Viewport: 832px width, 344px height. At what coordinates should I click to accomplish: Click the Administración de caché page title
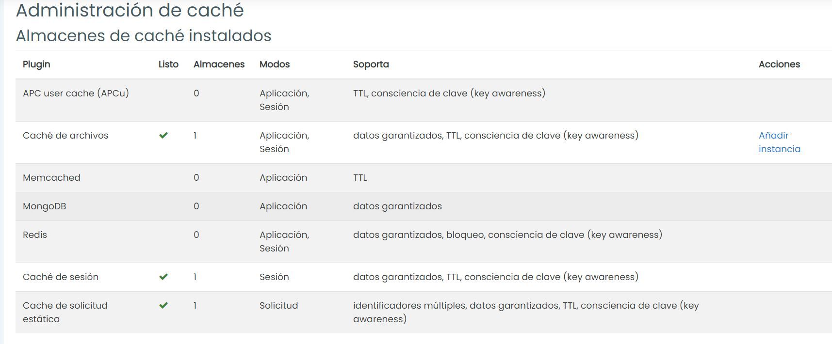tap(130, 10)
